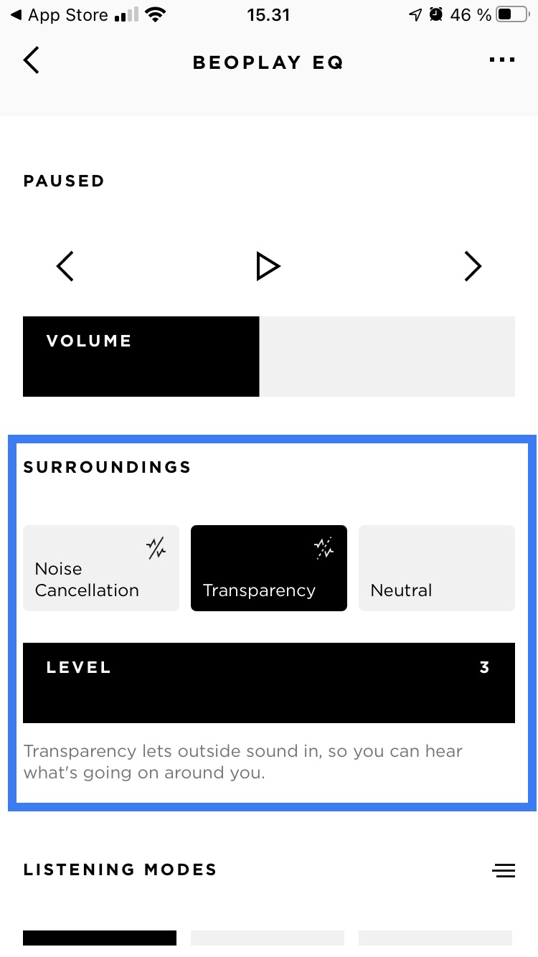Go back with the top-left arrow
Screen dimensions: 538x957
[x=31, y=61]
